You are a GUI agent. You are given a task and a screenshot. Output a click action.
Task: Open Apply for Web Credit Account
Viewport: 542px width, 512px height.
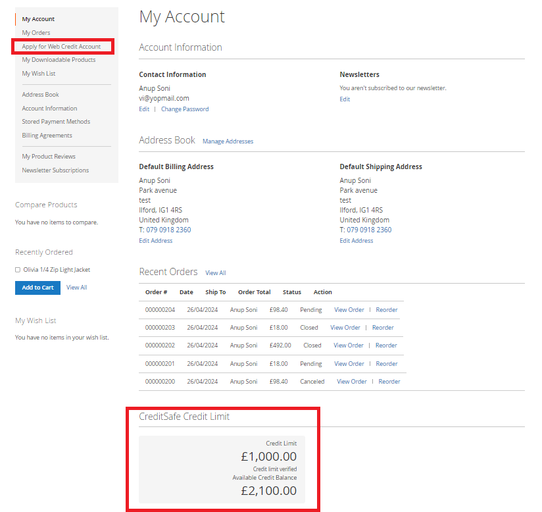61,47
